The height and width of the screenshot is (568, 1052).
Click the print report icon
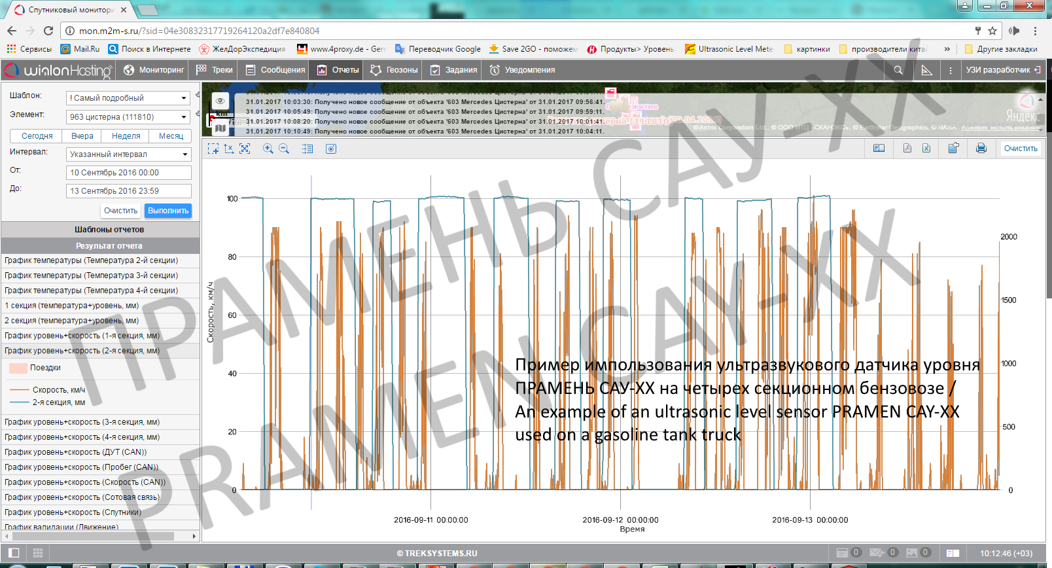click(981, 149)
